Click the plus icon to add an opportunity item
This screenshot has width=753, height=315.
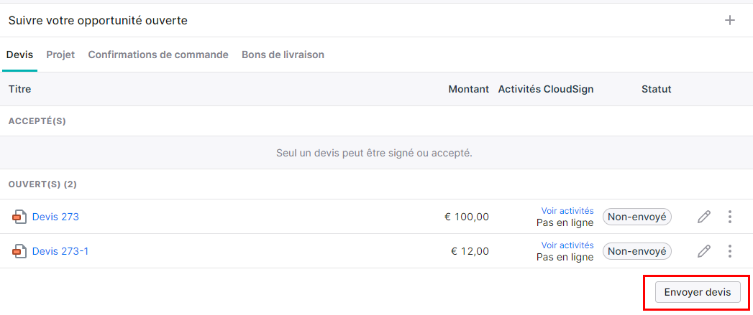tap(729, 20)
